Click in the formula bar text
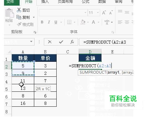 click(105, 42)
